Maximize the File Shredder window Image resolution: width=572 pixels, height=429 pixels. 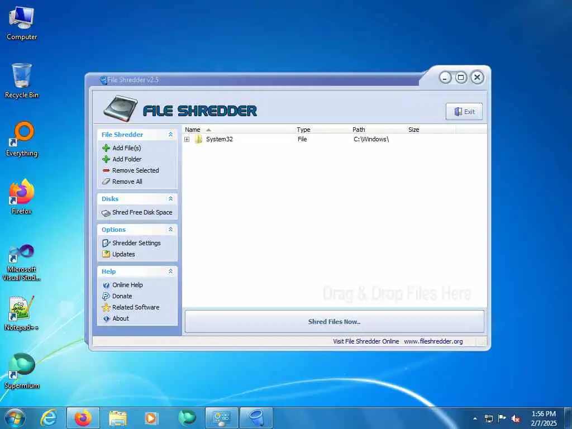pyautogui.click(x=461, y=77)
